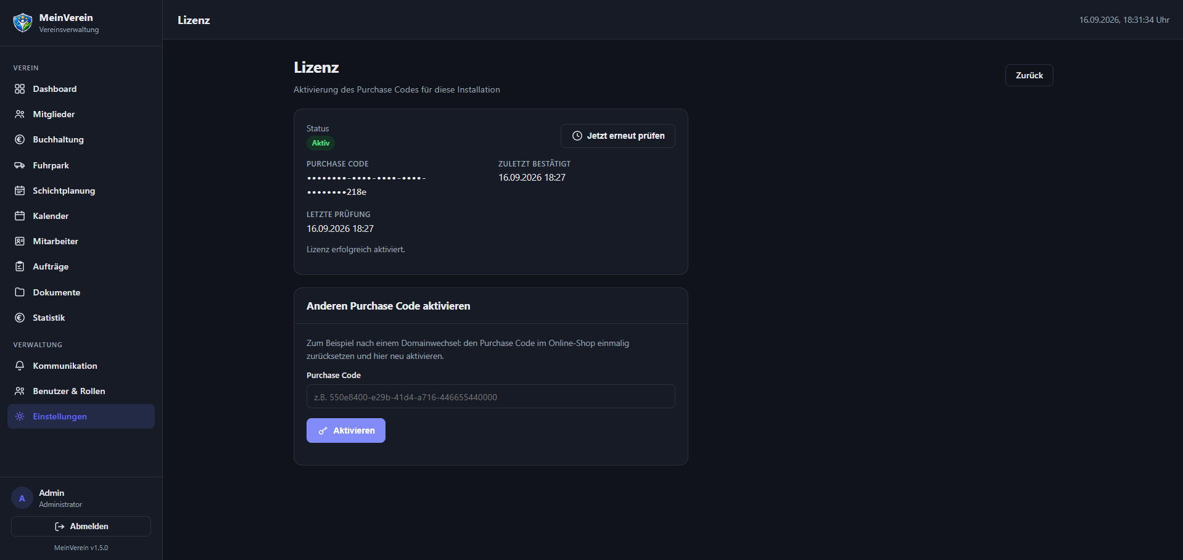Open Schichtplanung page

point(81,191)
